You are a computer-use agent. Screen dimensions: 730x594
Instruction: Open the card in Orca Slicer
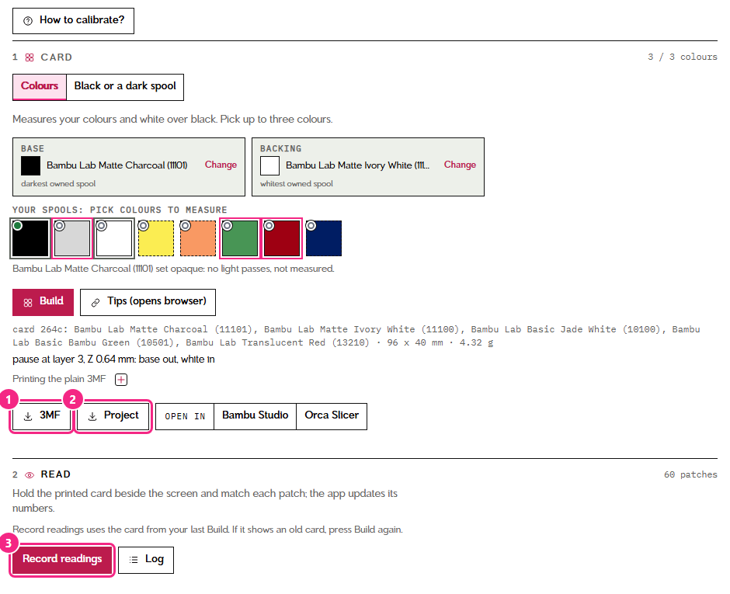tap(332, 416)
